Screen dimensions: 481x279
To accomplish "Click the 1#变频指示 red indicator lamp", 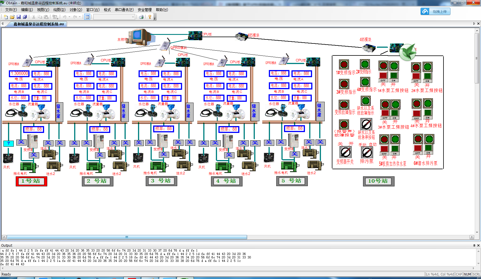I will (344, 65).
